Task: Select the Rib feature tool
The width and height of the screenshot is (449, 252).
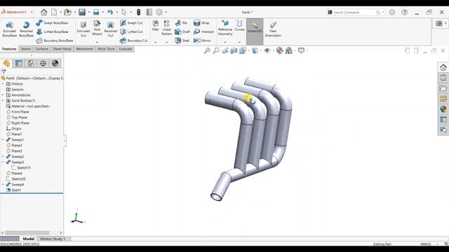Action: tap(181, 23)
